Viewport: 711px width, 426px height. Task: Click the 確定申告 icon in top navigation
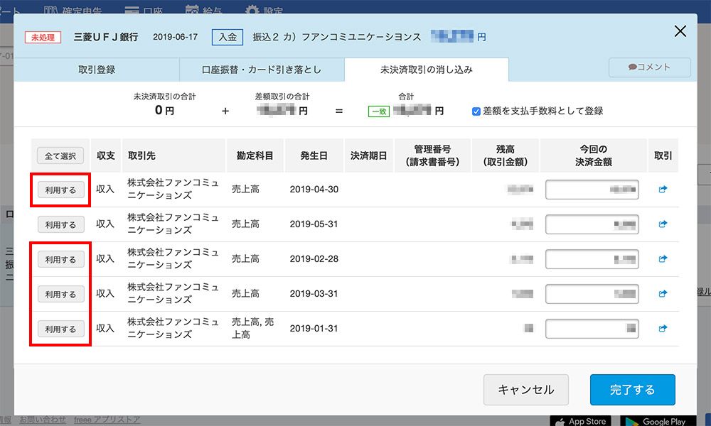[x=50, y=10]
